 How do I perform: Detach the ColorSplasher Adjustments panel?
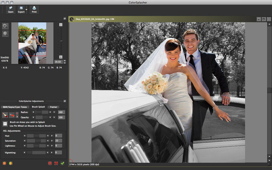[x=65, y=101]
